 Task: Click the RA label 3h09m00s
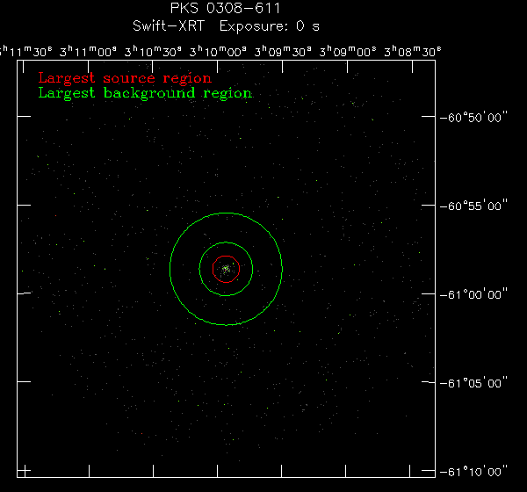[347, 52]
